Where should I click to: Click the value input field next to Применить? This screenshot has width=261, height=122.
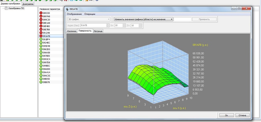pos(182,19)
